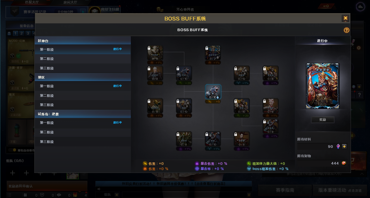Open 第一阶段 under 试炼岛：逆袭

(83, 123)
